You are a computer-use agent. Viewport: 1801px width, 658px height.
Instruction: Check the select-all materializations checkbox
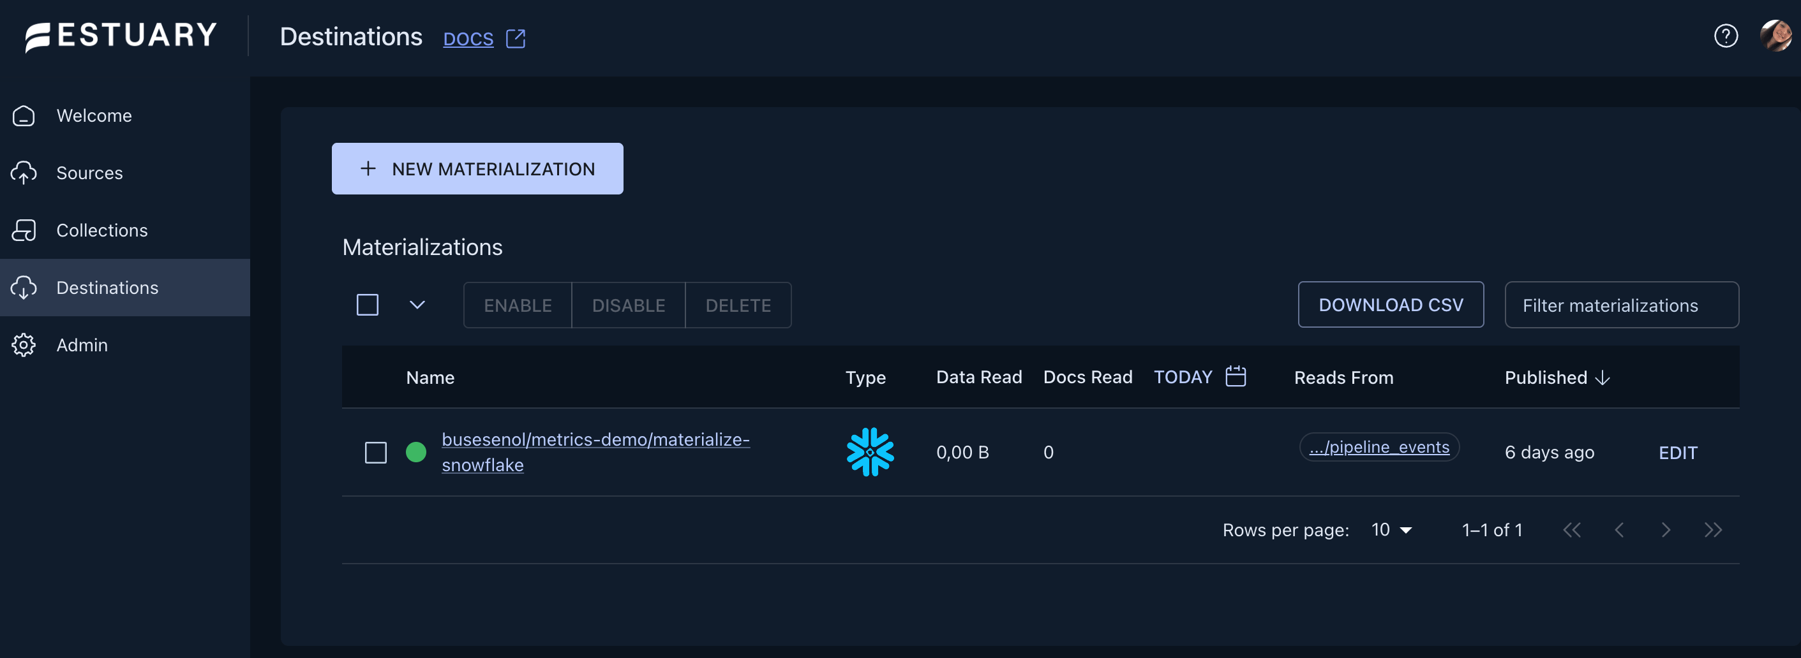[367, 305]
